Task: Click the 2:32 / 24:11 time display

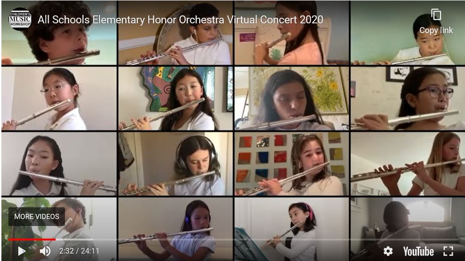Action: [79, 251]
